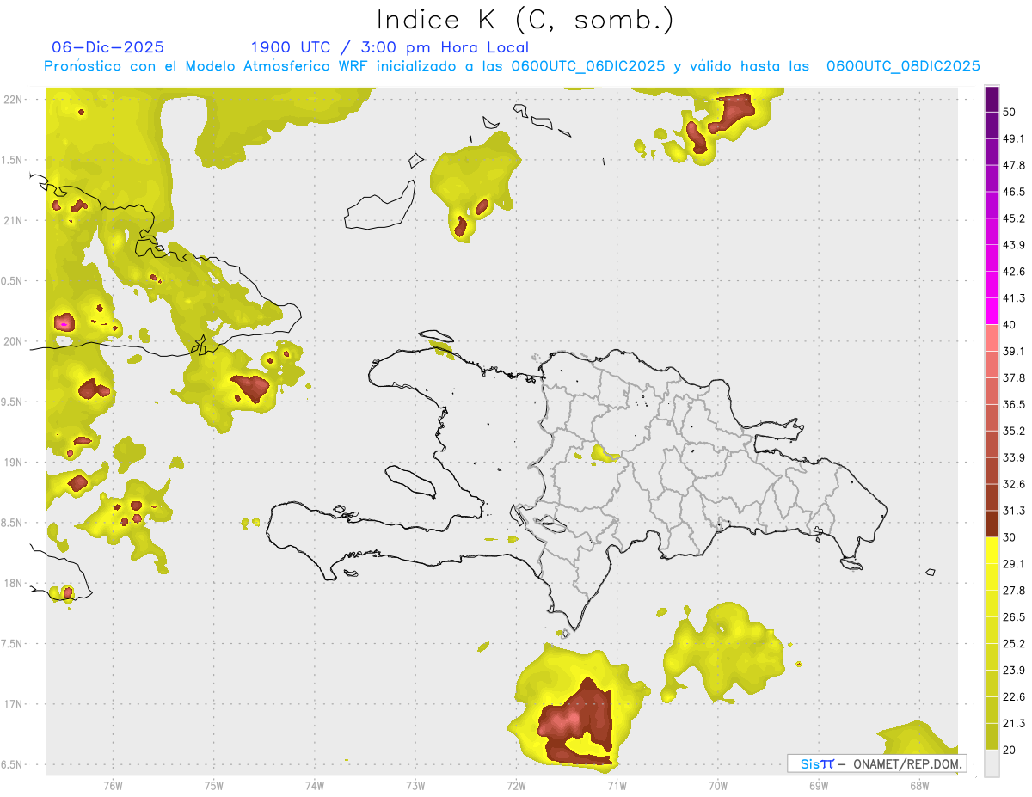This screenshot has height=797, width=1032.
Task: Select the 68W longitude axis label
Action: tap(918, 785)
